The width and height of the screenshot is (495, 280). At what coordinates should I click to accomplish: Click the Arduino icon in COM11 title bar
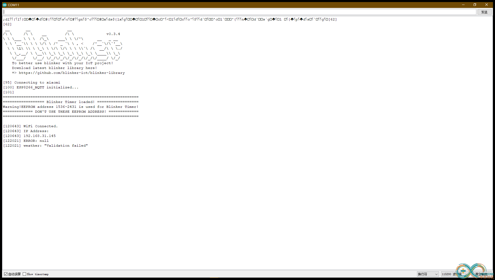point(5,5)
